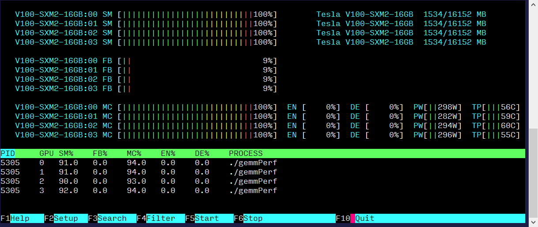Click F5 Start in footer
This screenshot has width=538, height=227.
pos(209,218)
